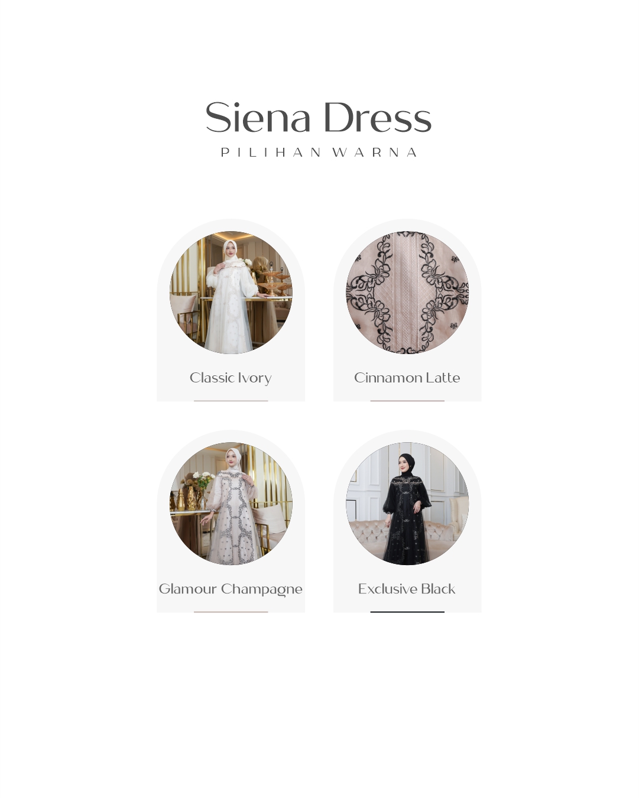The image size is (639, 798).
Task: View the Glamour Champagne dress photo
Action: (x=231, y=504)
